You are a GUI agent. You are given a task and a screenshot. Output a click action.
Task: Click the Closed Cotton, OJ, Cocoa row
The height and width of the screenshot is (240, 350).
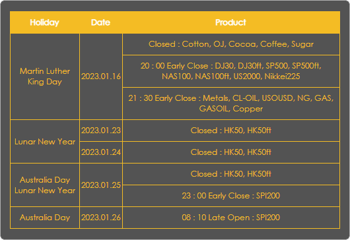231,44
